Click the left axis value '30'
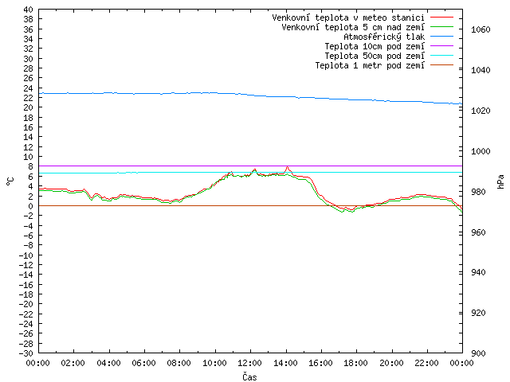This screenshot has height=382, width=510. [29, 59]
